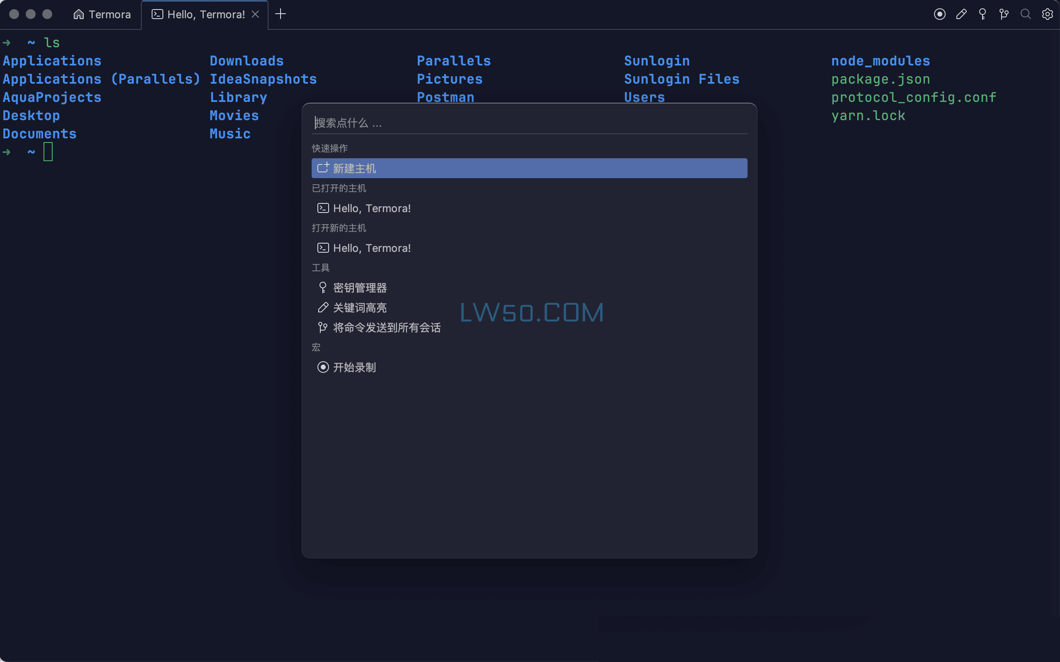Click the record/playback icon in toolbar
The height and width of the screenshot is (662, 1060).
pos(939,14)
